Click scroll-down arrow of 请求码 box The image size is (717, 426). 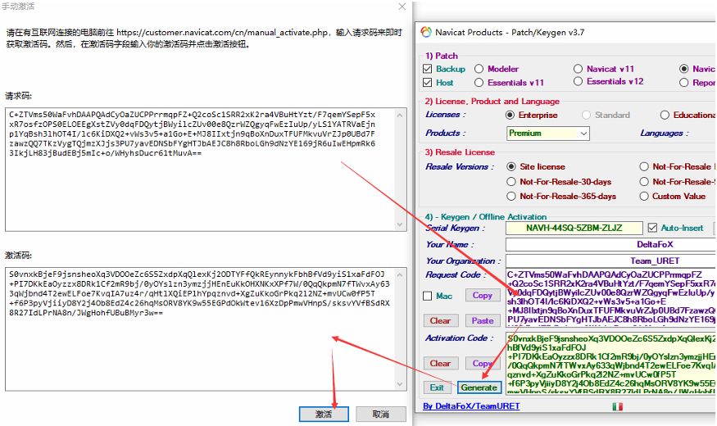(400, 224)
